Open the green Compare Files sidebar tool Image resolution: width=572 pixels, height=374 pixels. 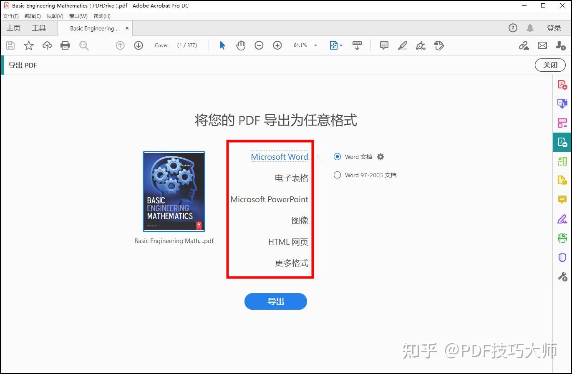click(562, 161)
